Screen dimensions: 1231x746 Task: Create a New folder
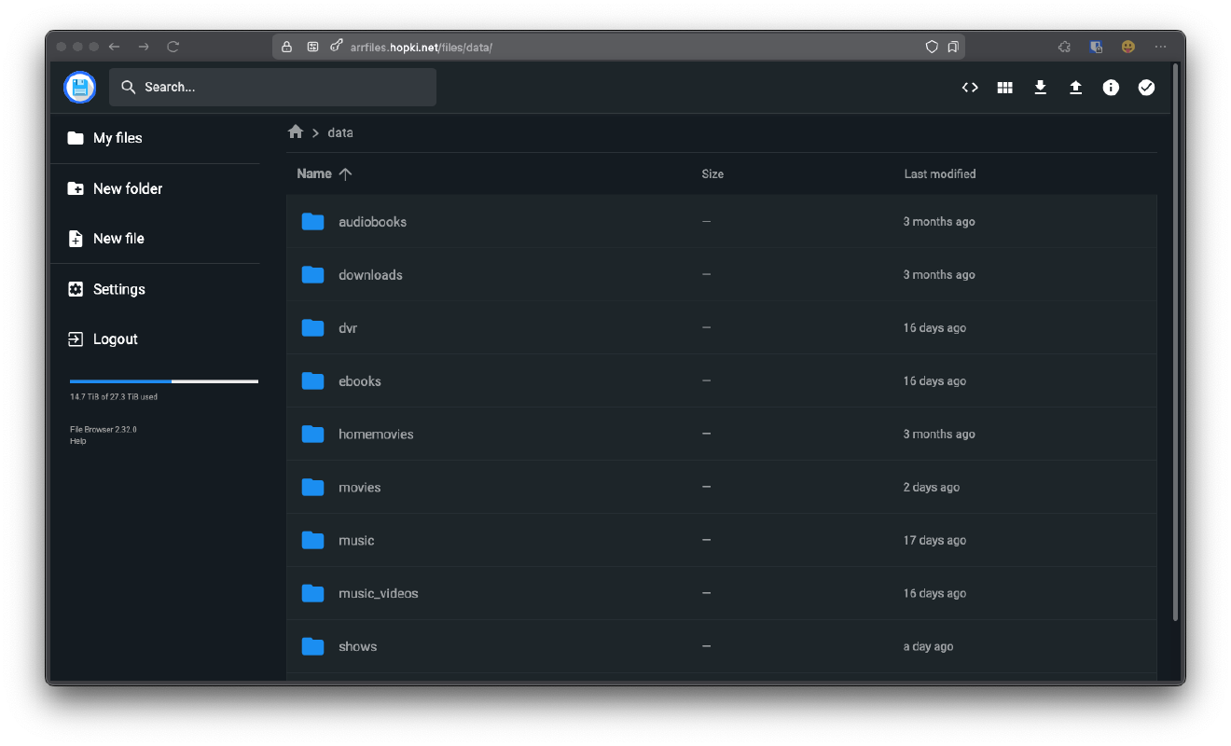126,188
